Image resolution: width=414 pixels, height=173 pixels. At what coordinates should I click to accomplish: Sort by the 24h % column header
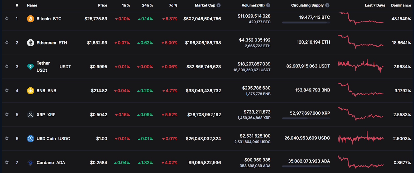pos(147,5)
